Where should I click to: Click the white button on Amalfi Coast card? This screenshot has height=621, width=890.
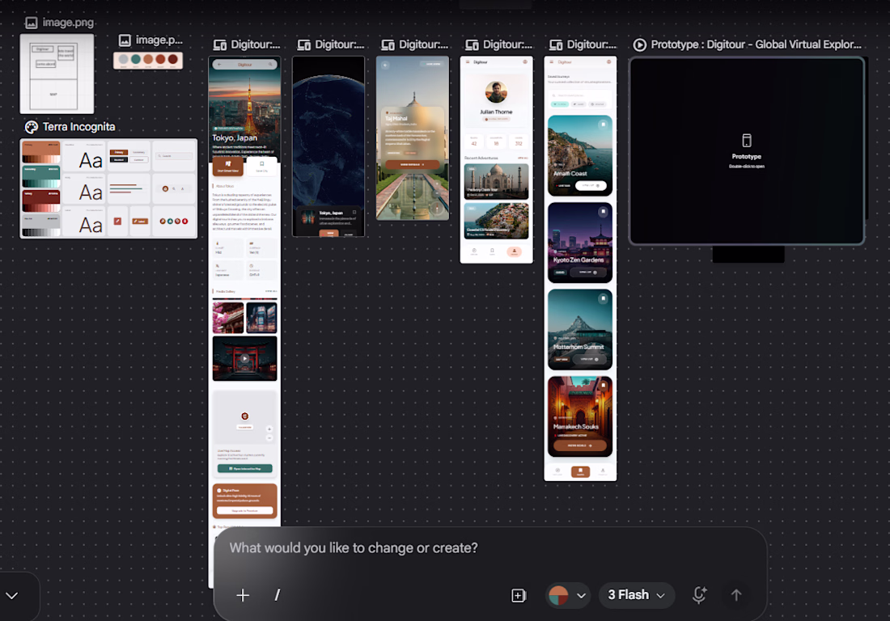(x=591, y=185)
